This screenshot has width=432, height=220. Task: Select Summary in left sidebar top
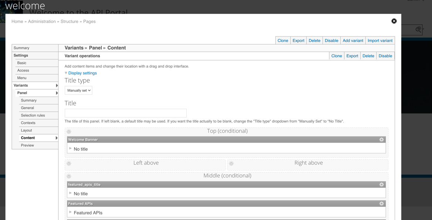coord(35,48)
